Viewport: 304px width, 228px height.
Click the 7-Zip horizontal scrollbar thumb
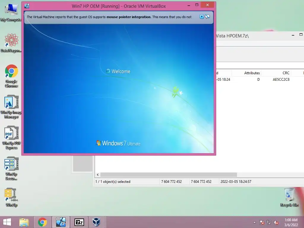tap(169, 175)
